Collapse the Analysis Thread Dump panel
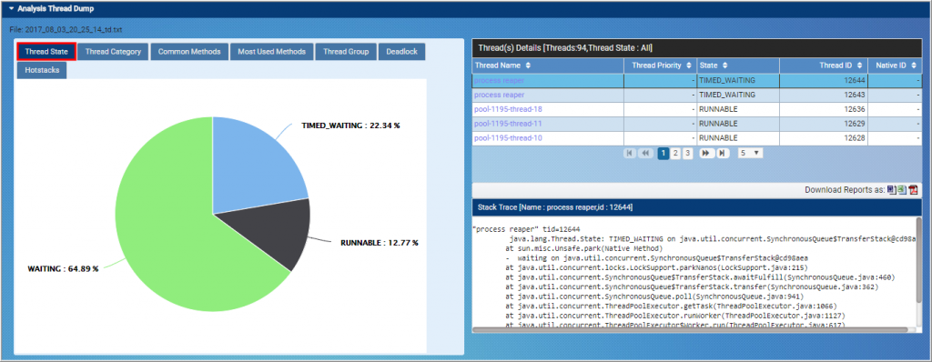This screenshot has height=362, width=932. [x=11, y=9]
